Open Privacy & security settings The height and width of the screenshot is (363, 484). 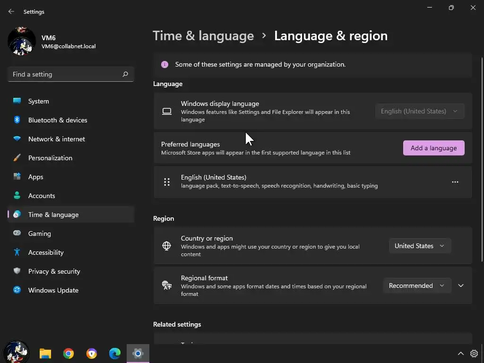click(x=71, y=271)
